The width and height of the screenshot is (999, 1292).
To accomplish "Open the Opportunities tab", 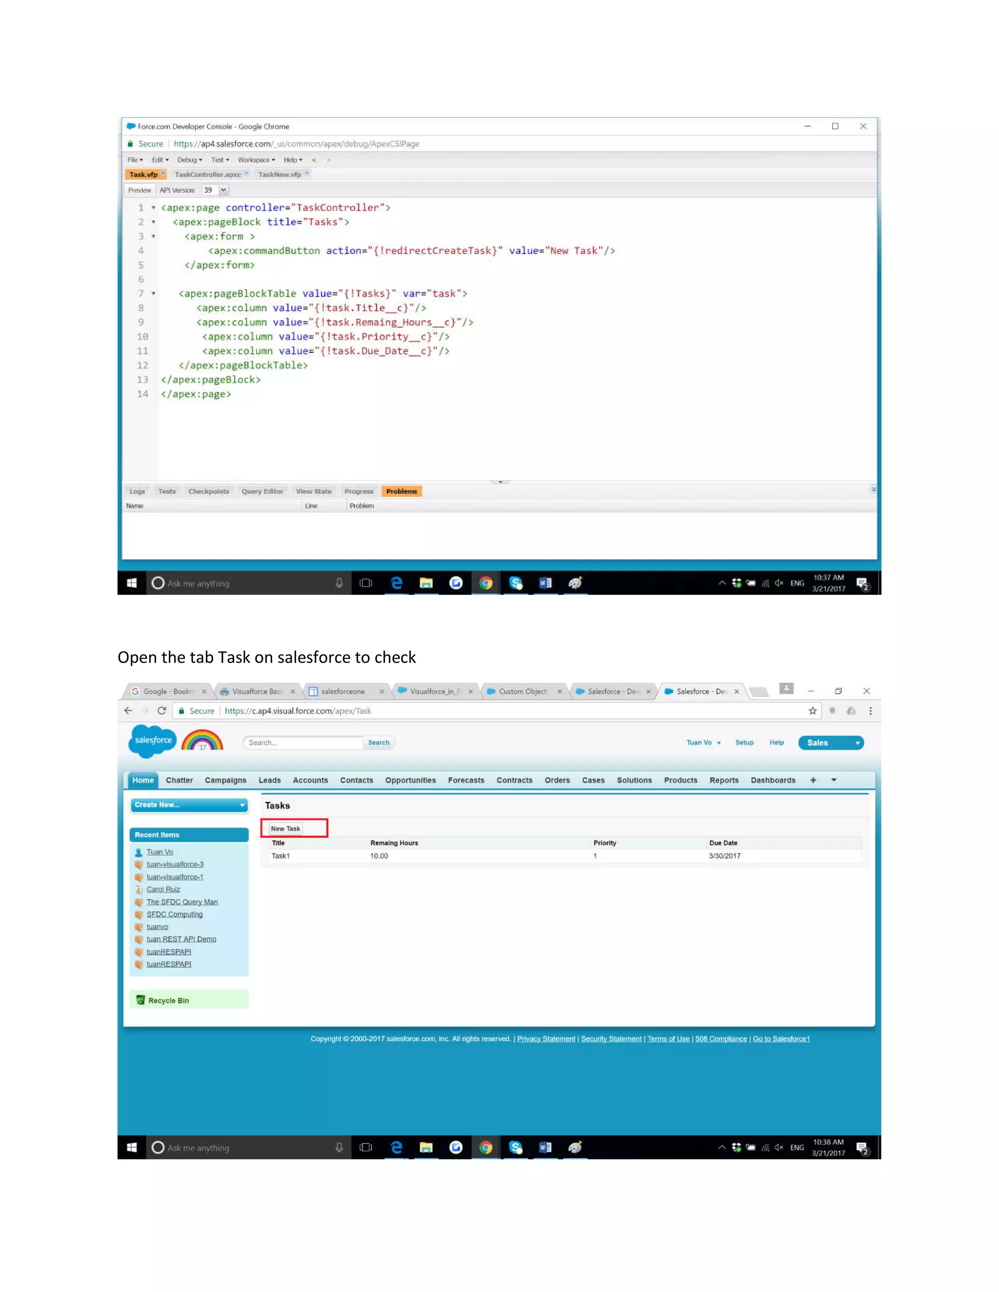I will (x=410, y=780).
